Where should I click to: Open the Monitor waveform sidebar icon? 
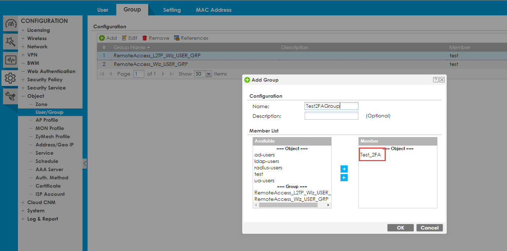tap(11, 60)
